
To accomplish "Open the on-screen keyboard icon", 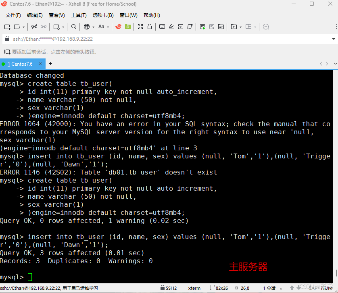I will [x=162, y=27].
